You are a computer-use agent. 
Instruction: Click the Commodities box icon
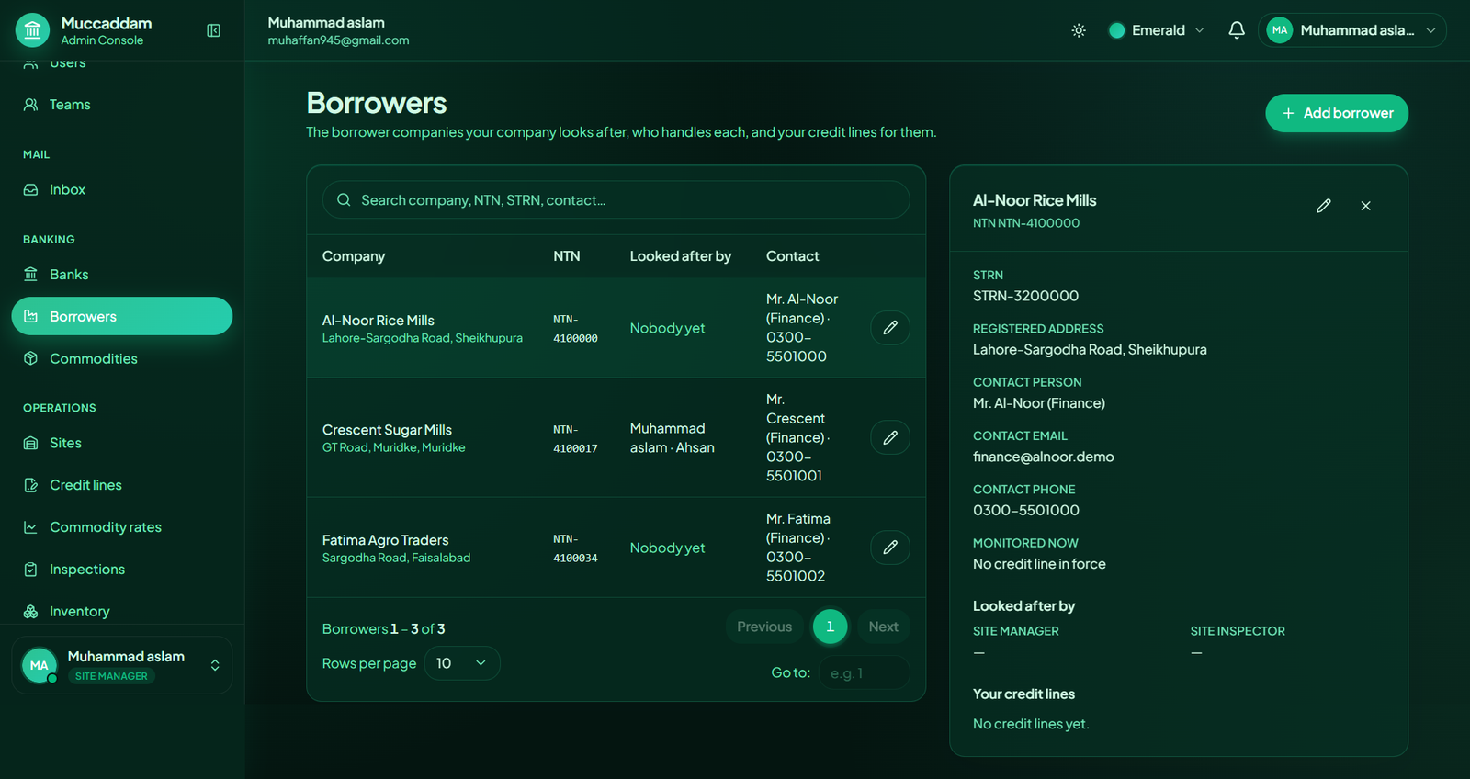(31, 358)
